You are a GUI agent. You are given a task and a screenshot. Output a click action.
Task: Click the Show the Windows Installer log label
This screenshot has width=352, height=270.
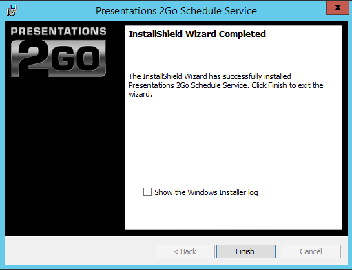pyautogui.click(x=206, y=192)
